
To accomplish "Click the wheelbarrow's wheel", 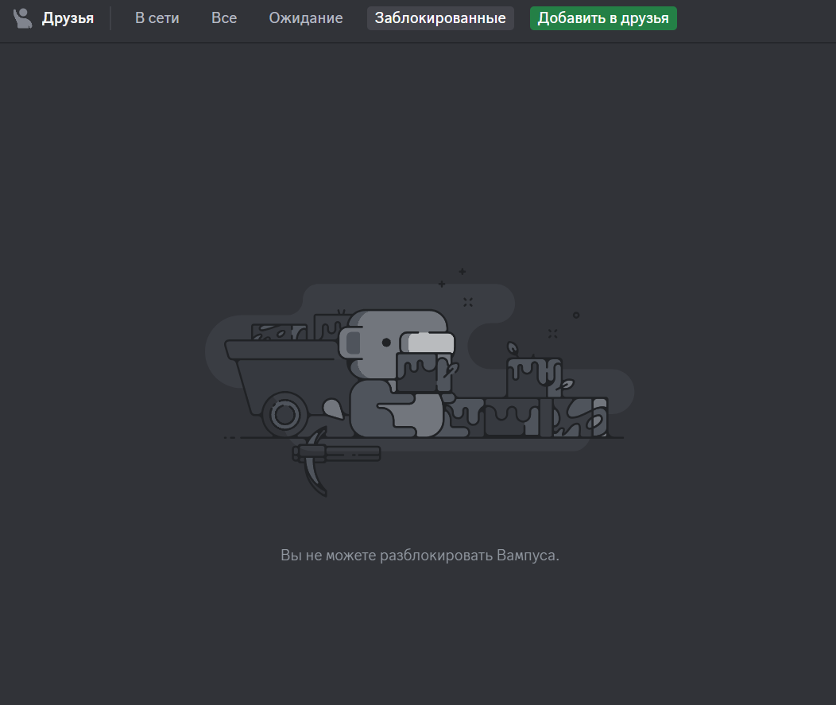I will pyautogui.click(x=283, y=413).
